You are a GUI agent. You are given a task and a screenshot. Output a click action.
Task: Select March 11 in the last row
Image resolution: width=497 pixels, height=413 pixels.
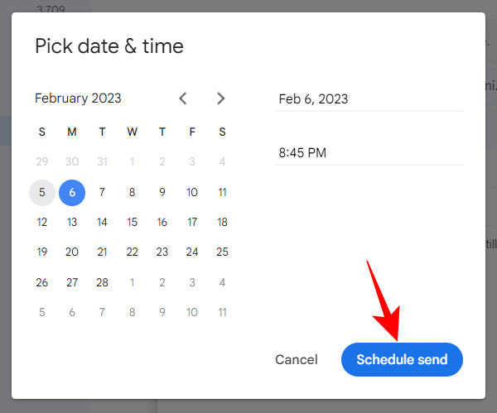pos(222,312)
